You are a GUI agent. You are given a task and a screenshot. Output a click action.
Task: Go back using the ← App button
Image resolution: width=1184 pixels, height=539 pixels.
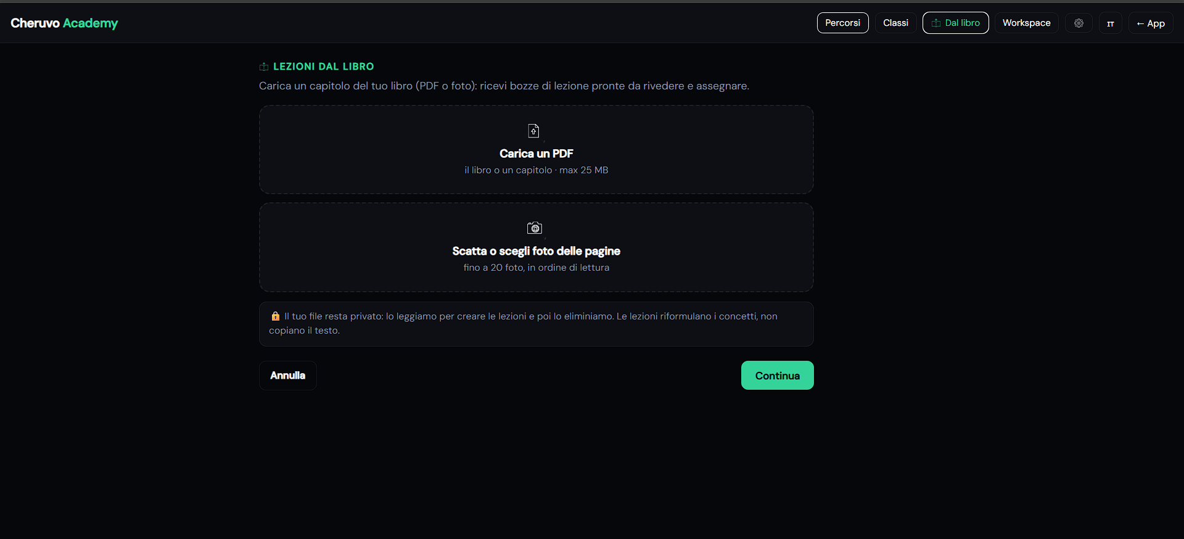(1151, 23)
